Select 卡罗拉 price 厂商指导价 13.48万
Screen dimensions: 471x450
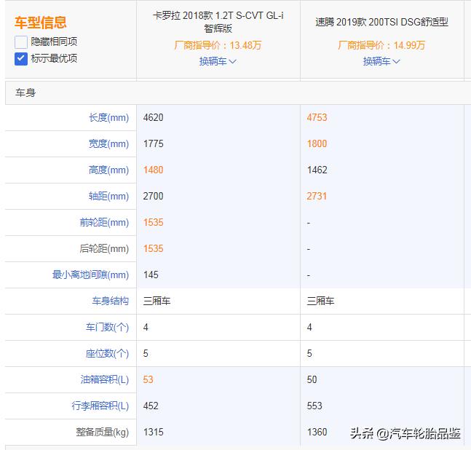point(218,45)
